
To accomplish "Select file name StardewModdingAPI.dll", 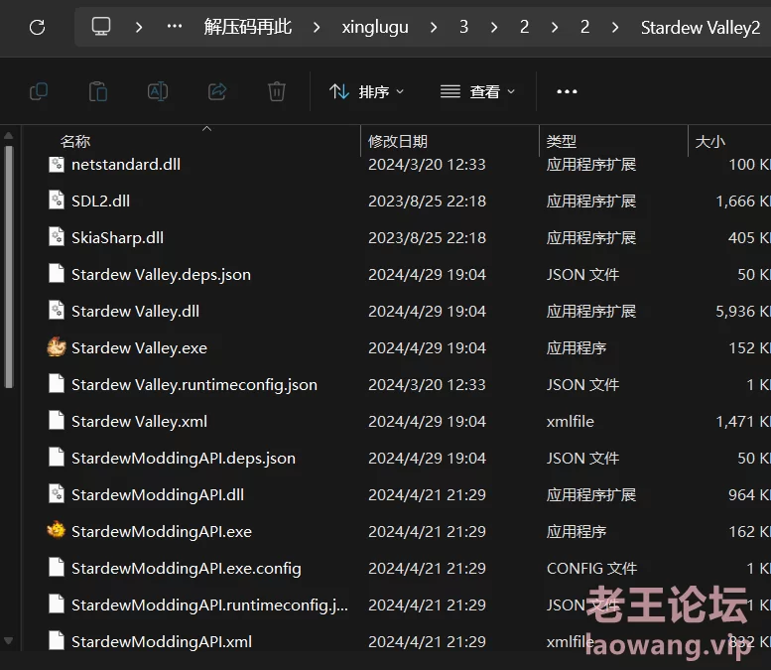I will click(158, 495).
